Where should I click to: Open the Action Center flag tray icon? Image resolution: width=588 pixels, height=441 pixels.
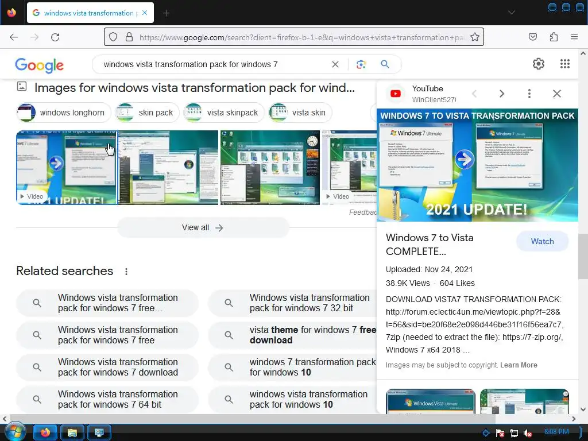(500, 433)
